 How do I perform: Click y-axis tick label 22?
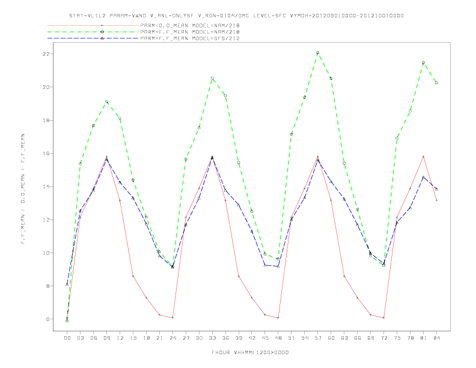tap(46, 54)
